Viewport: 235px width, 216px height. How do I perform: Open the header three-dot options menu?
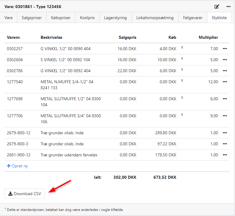coord(228,7)
